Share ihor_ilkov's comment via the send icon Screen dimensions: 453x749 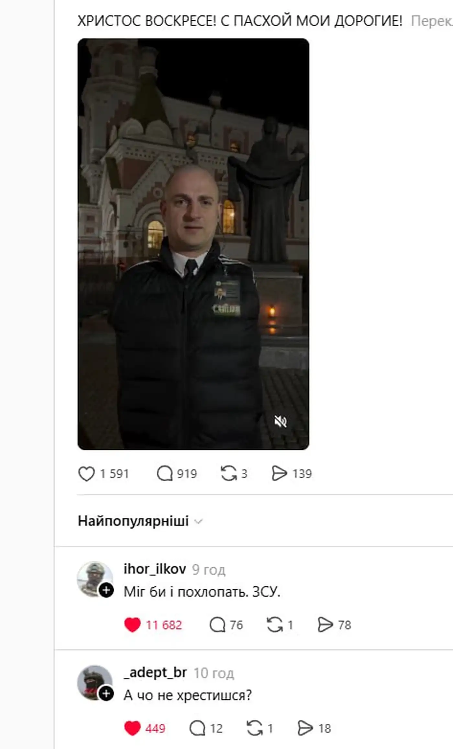[x=325, y=625]
